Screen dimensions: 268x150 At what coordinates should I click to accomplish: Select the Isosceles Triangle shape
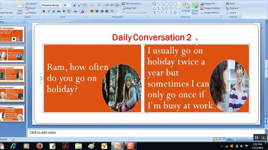click(154, 8)
